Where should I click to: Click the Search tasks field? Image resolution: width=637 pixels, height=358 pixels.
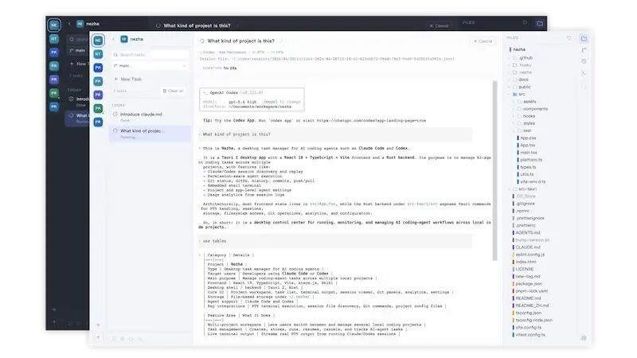pyautogui.click(x=150, y=54)
